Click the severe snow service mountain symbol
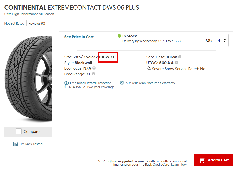 point(148,69)
